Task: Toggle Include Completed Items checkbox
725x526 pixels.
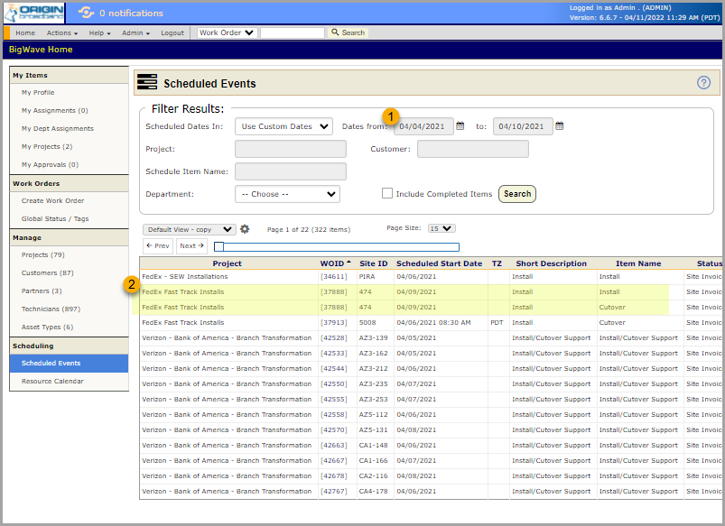Action: (387, 193)
